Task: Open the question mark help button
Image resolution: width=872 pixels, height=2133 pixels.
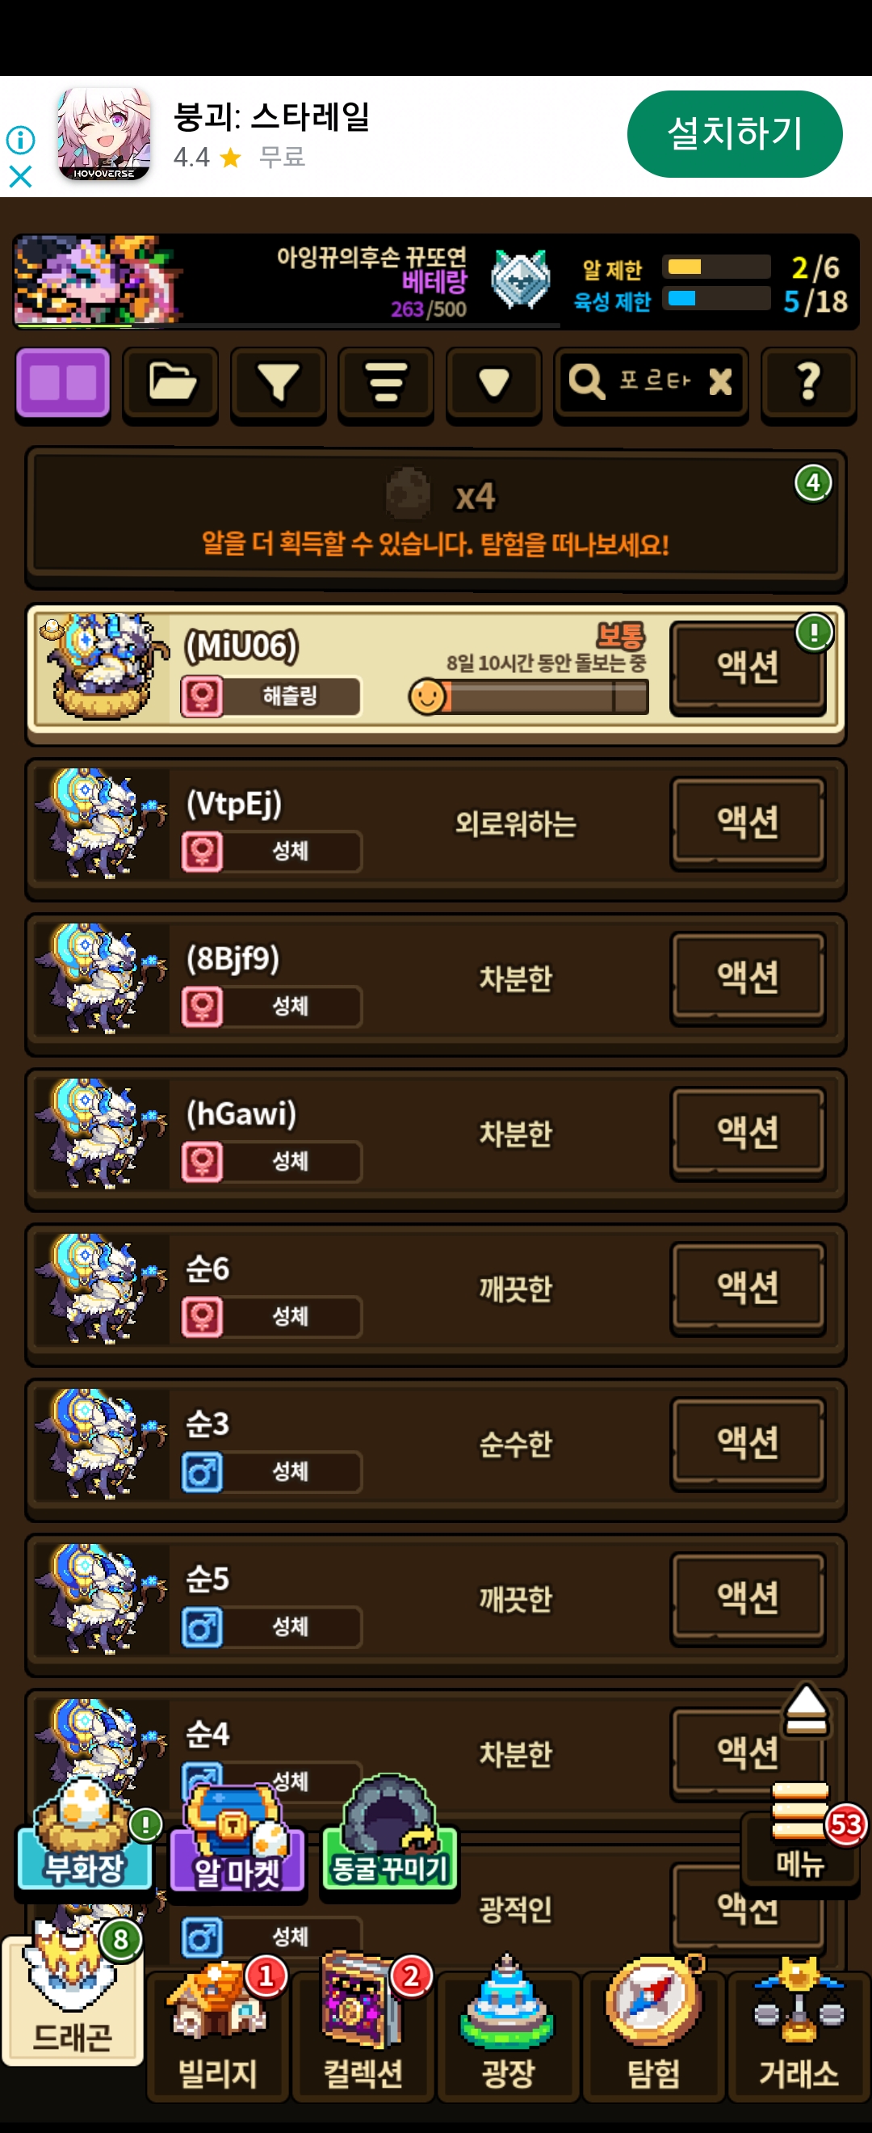Action: (808, 384)
